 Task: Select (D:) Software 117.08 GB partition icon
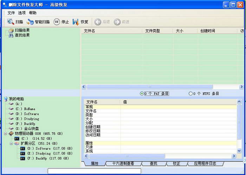pos(23,148)
